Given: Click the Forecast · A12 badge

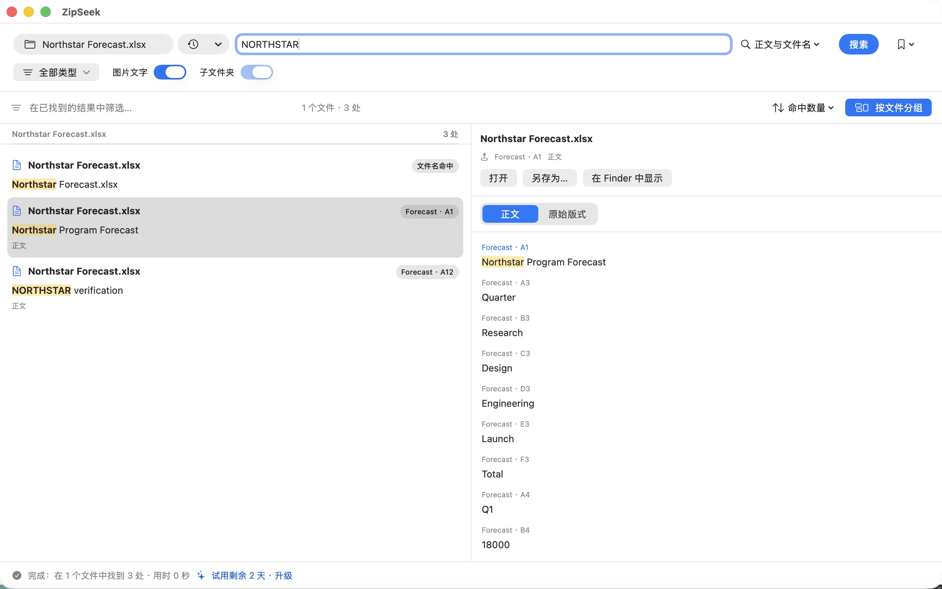Looking at the screenshot, I should click(427, 272).
